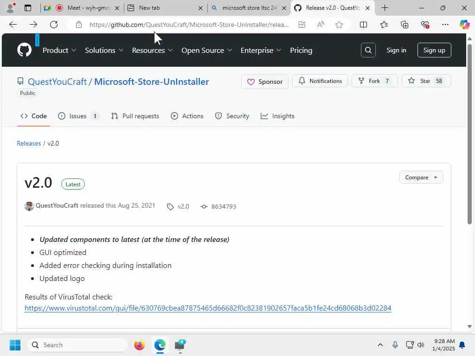Open the Copilot sidebar icon
Screen dimensions: 475x356
coord(464,24)
